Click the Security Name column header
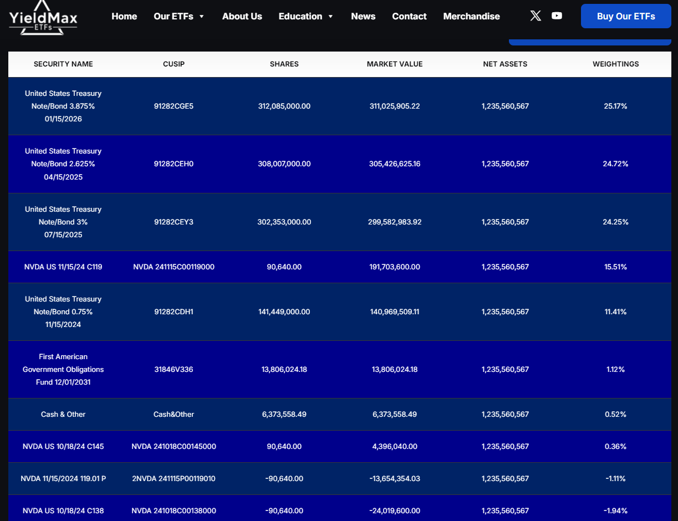Screen dimensions: 678x521 click(x=63, y=64)
